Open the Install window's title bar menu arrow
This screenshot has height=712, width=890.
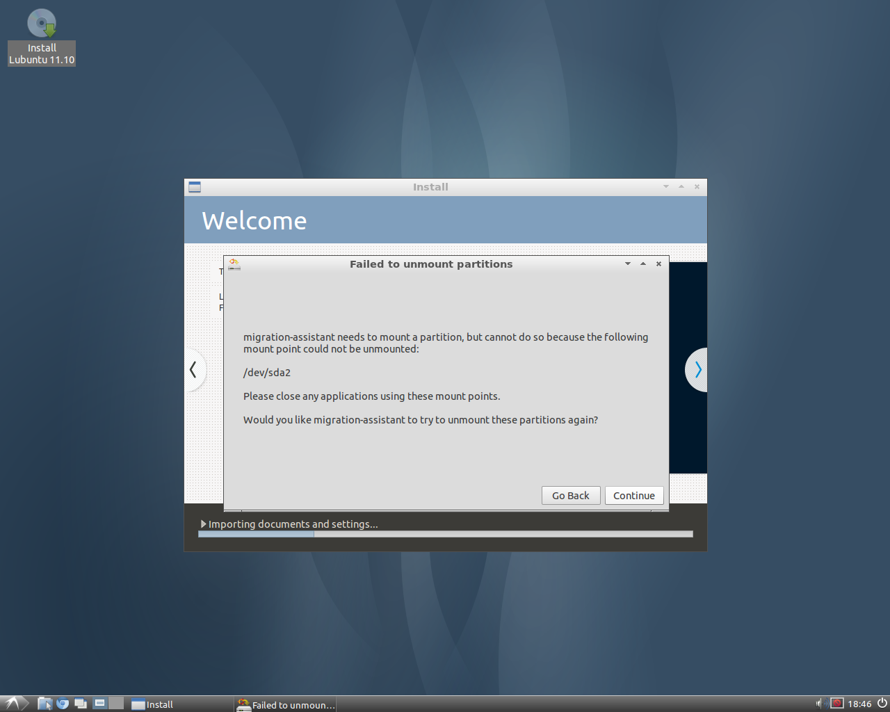(x=665, y=187)
